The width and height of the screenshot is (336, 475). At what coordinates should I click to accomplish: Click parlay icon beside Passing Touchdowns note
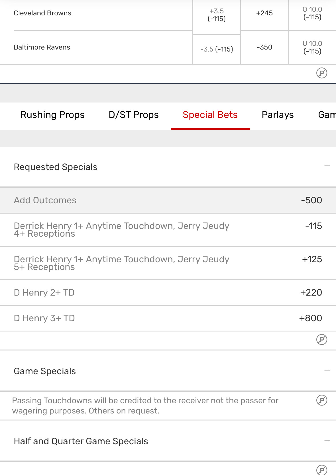point(321,400)
